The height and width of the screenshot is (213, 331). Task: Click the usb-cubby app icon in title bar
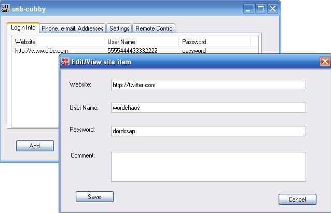coord(6,8)
